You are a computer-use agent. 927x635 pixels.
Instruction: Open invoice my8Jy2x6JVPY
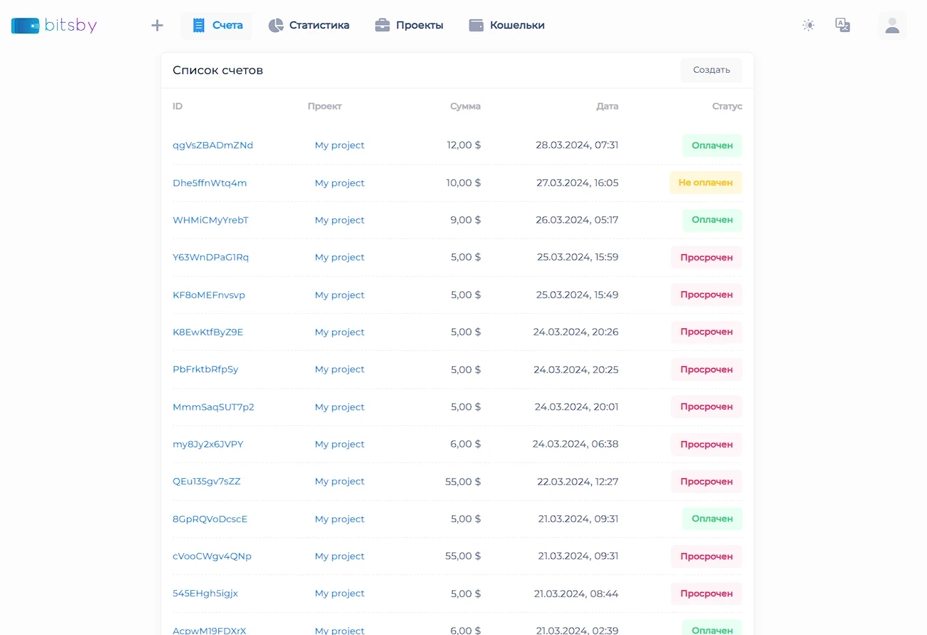point(208,444)
